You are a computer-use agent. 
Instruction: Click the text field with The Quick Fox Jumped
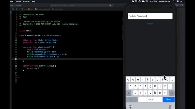[150, 16]
